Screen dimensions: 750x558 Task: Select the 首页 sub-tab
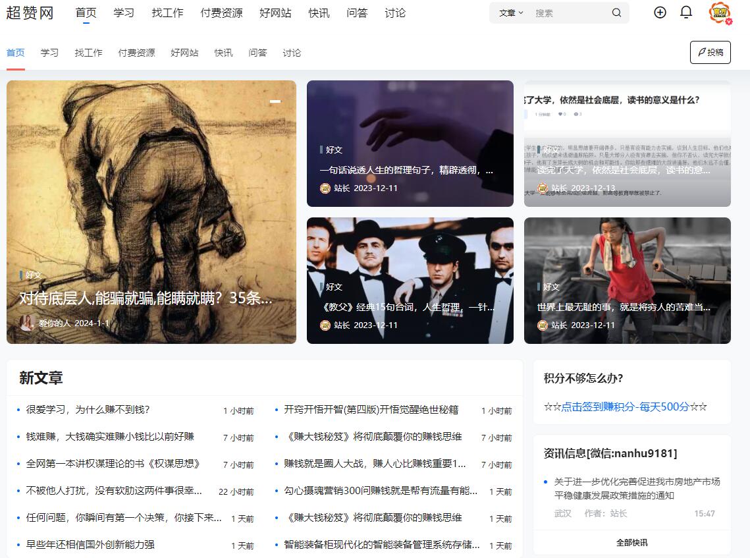click(16, 53)
